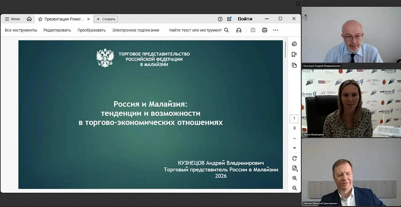Click the magnifier search icon
Viewport: 401px width, 207px height.
pyautogui.click(x=226, y=30)
